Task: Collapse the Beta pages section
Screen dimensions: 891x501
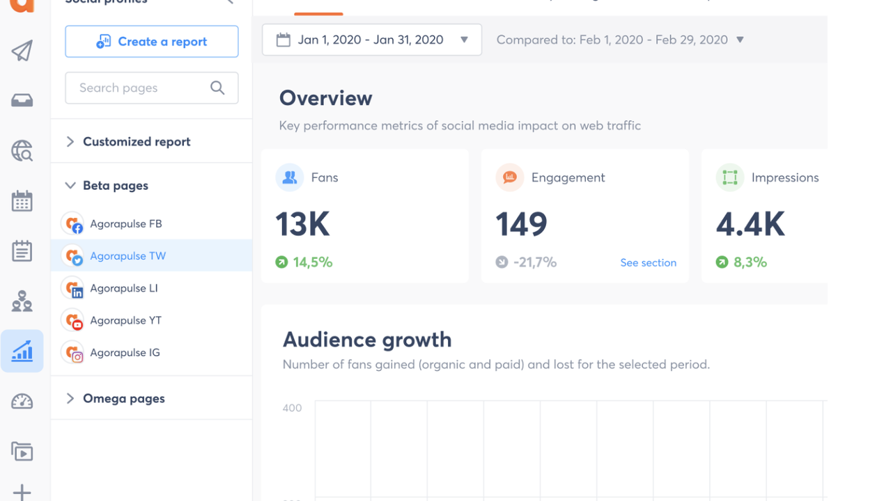Action: point(116,186)
